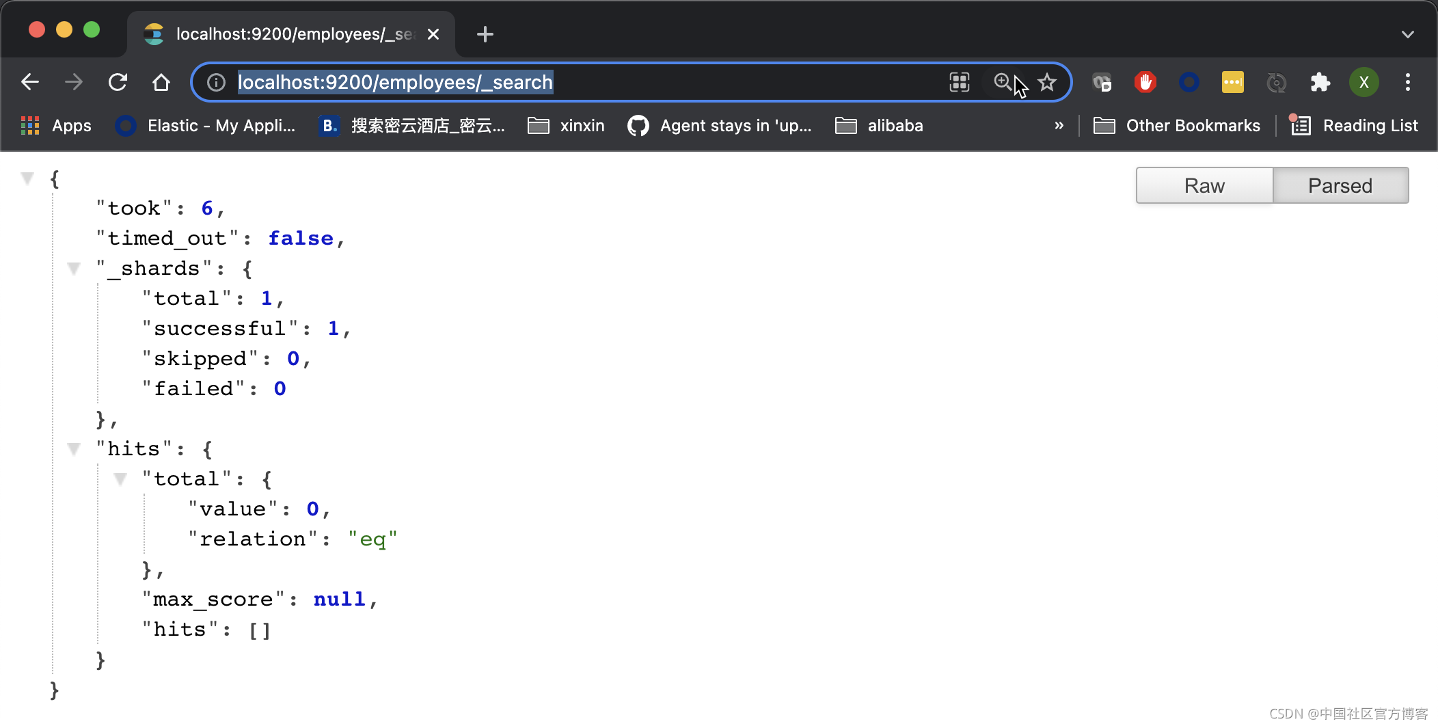This screenshot has height=726, width=1438.
Task: Open the 1Password extension icon
Action: coord(1189,82)
